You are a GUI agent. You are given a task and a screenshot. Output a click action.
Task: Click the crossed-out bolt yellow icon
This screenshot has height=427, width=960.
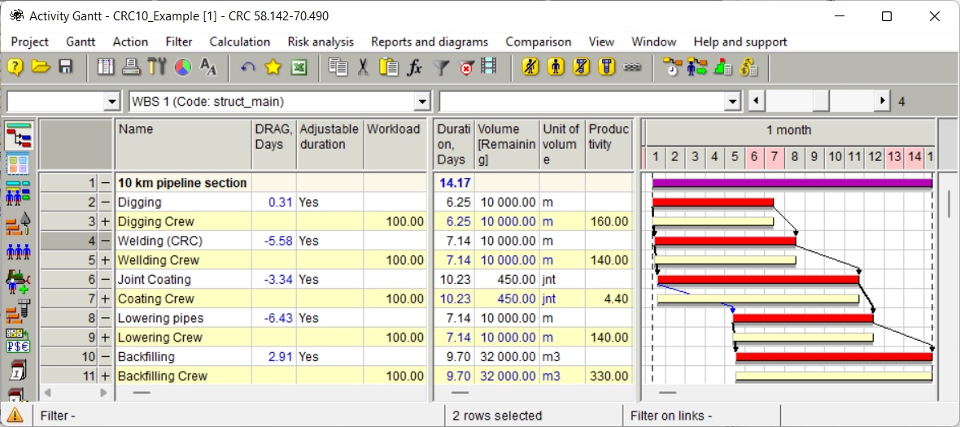582,67
